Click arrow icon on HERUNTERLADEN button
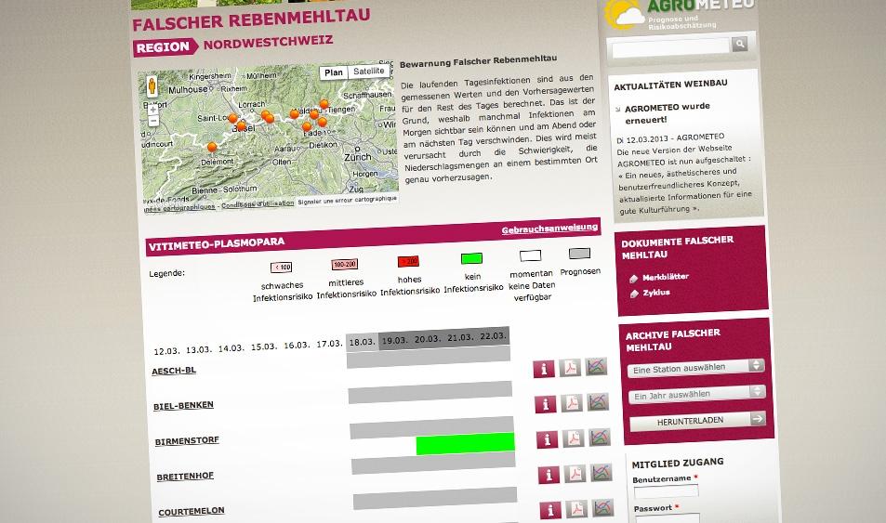 758,419
